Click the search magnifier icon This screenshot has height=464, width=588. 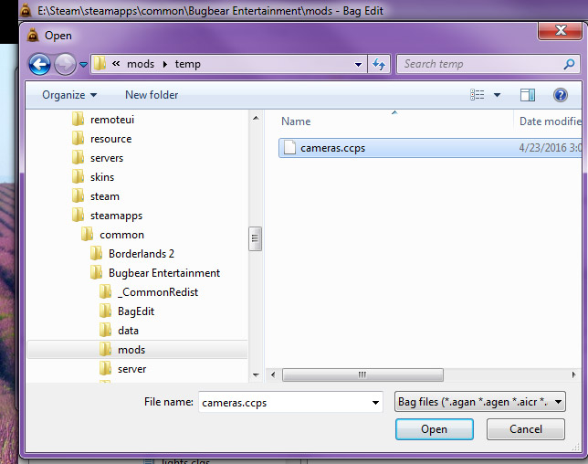(569, 64)
